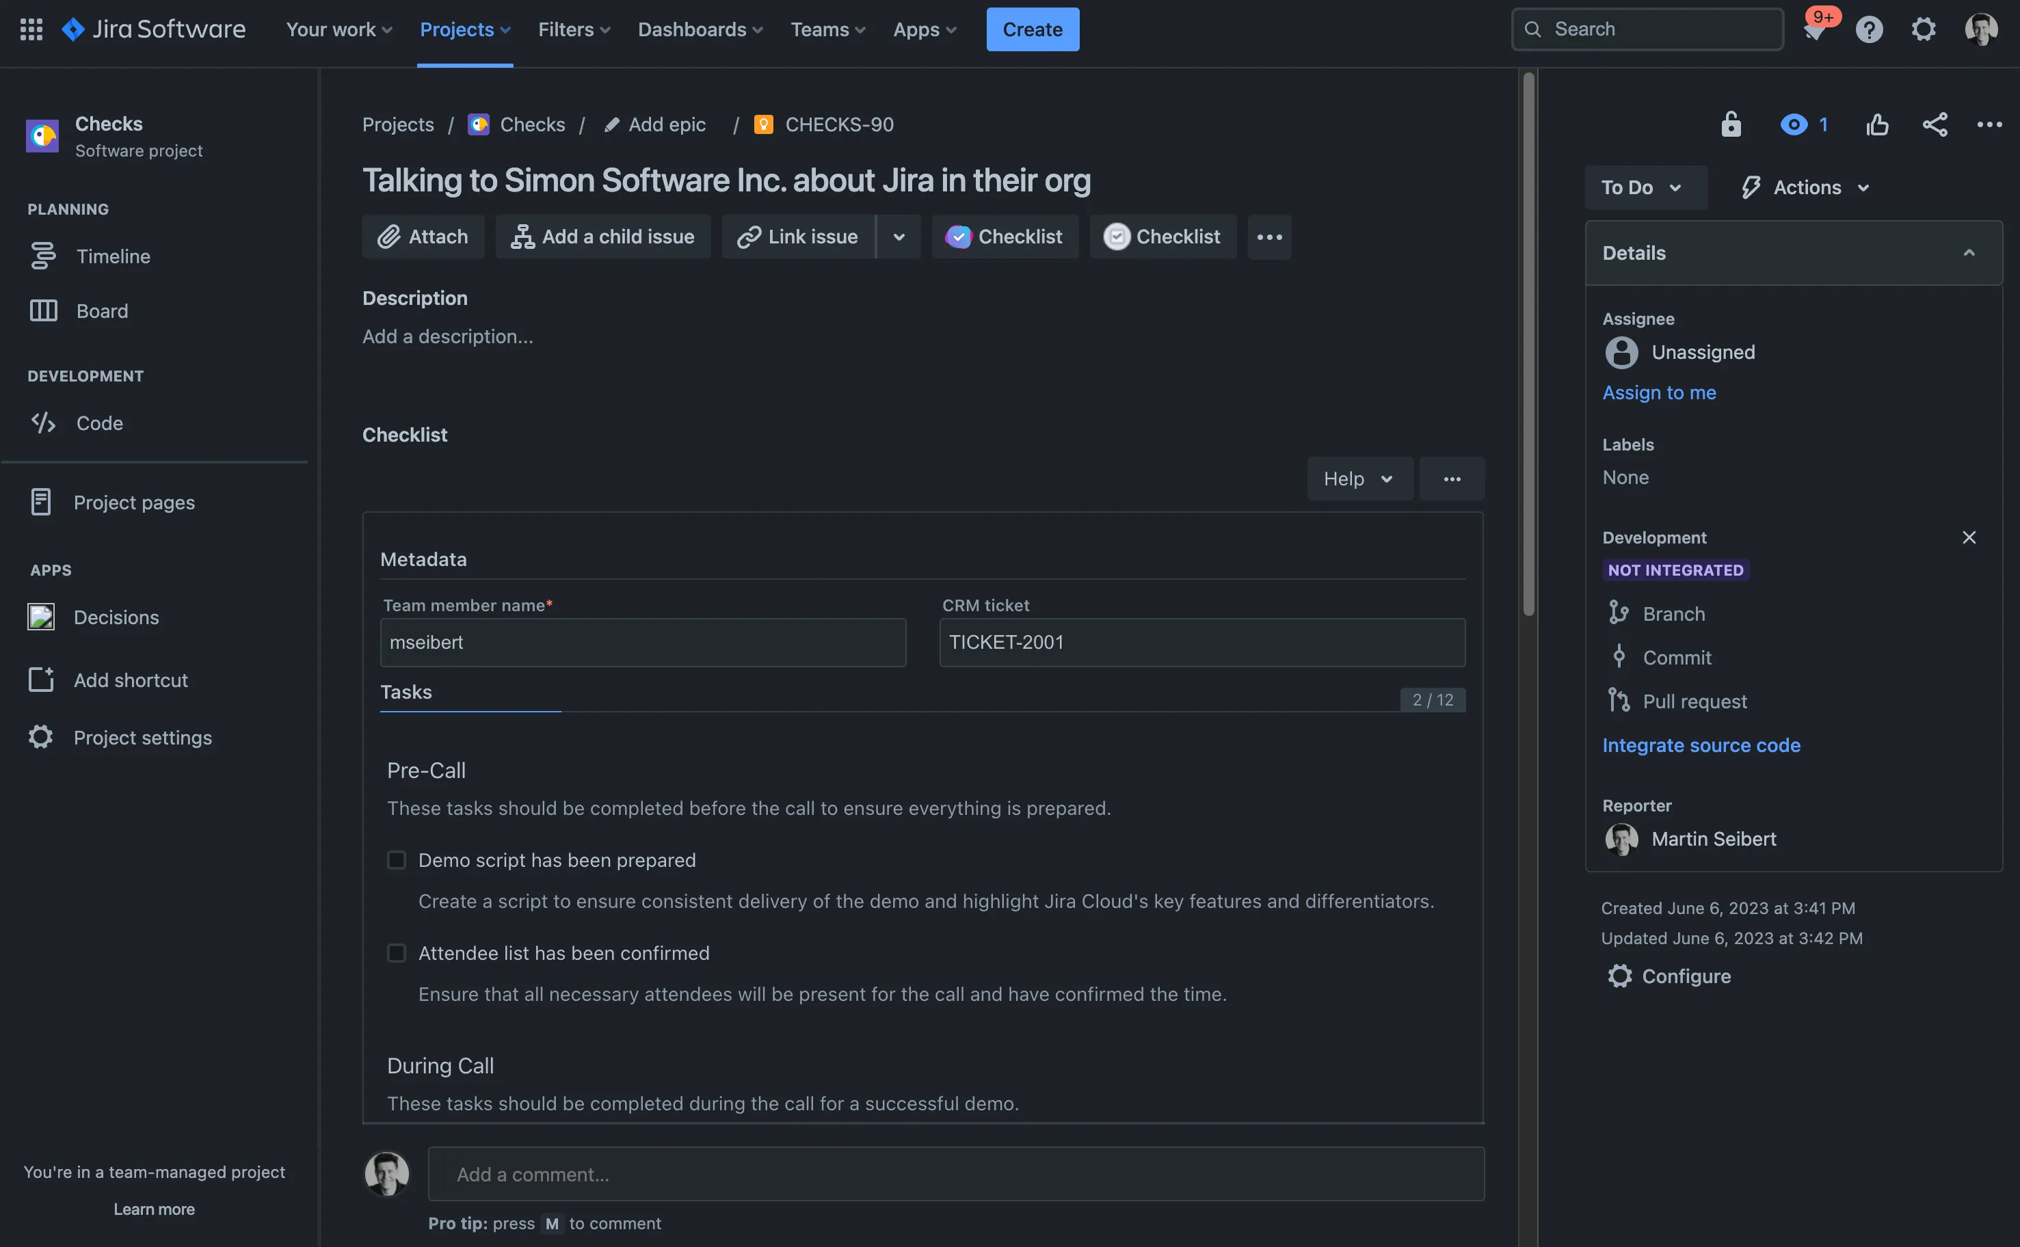Viewport: 2020px width, 1247px height.
Task: Click the share icon
Action: point(1935,124)
